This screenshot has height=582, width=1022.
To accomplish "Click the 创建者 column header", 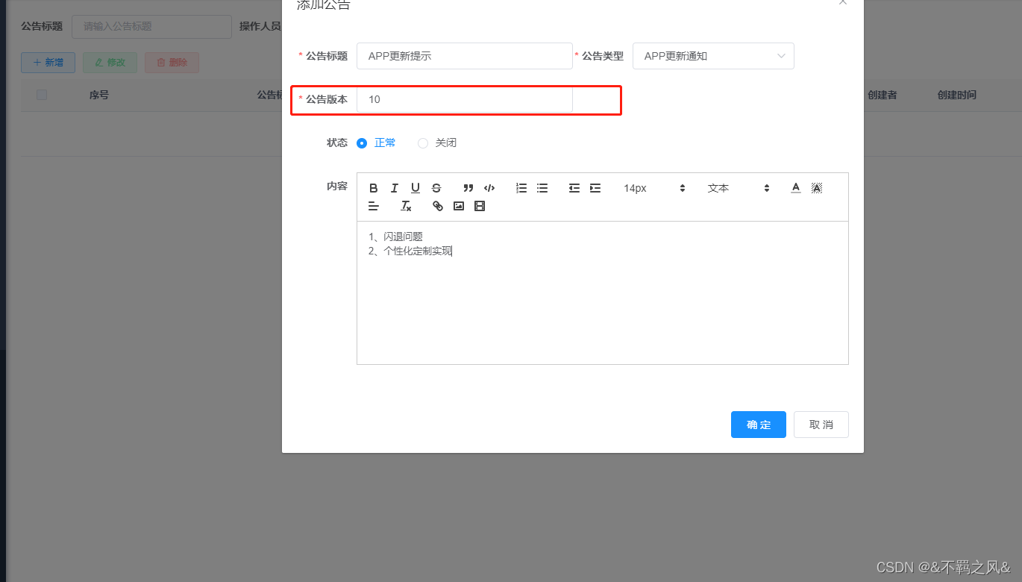I will pyautogui.click(x=882, y=95).
